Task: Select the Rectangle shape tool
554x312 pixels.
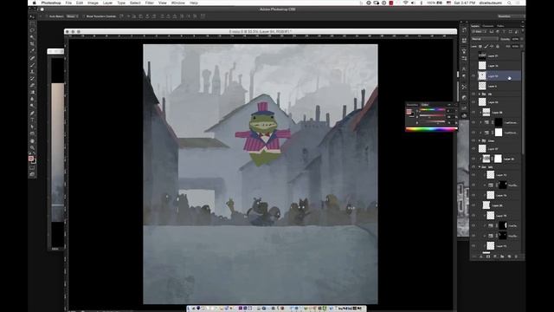Action: (x=32, y=133)
